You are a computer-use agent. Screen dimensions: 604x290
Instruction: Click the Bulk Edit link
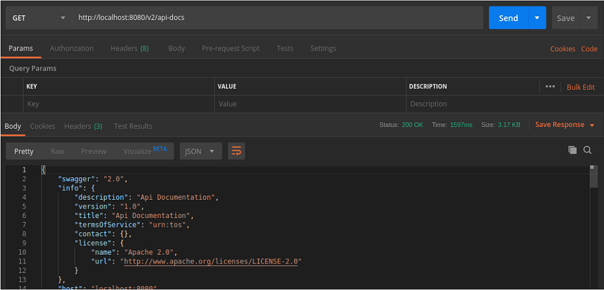point(580,87)
